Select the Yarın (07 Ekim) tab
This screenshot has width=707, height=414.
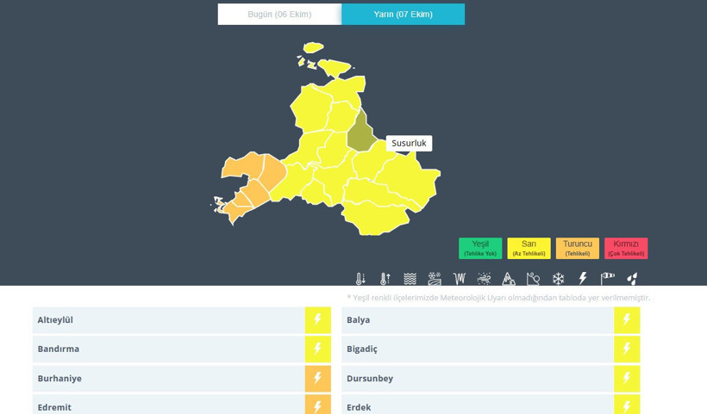pos(403,15)
